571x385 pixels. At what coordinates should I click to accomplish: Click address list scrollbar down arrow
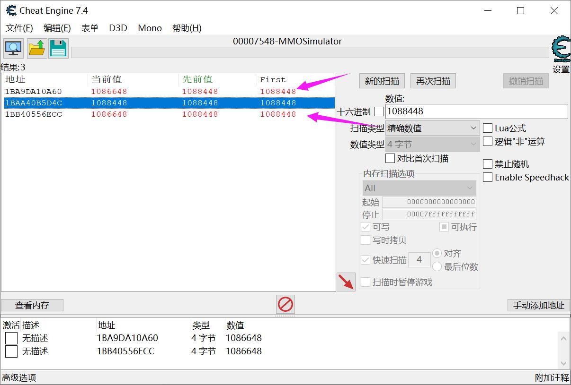(563, 363)
